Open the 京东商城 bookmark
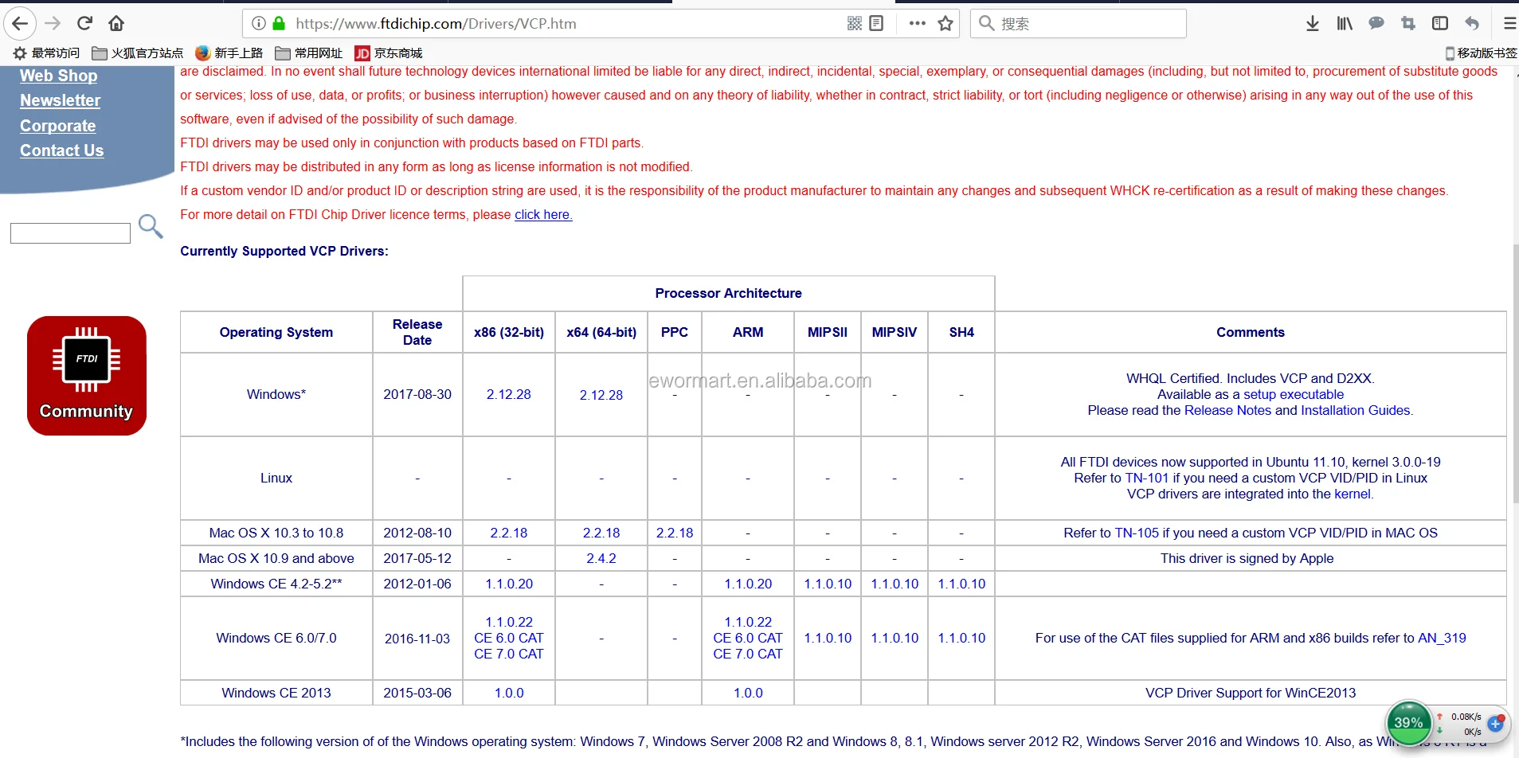Image resolution: width=1519 pixels, height=758 pixels. [x=389, y=53]
